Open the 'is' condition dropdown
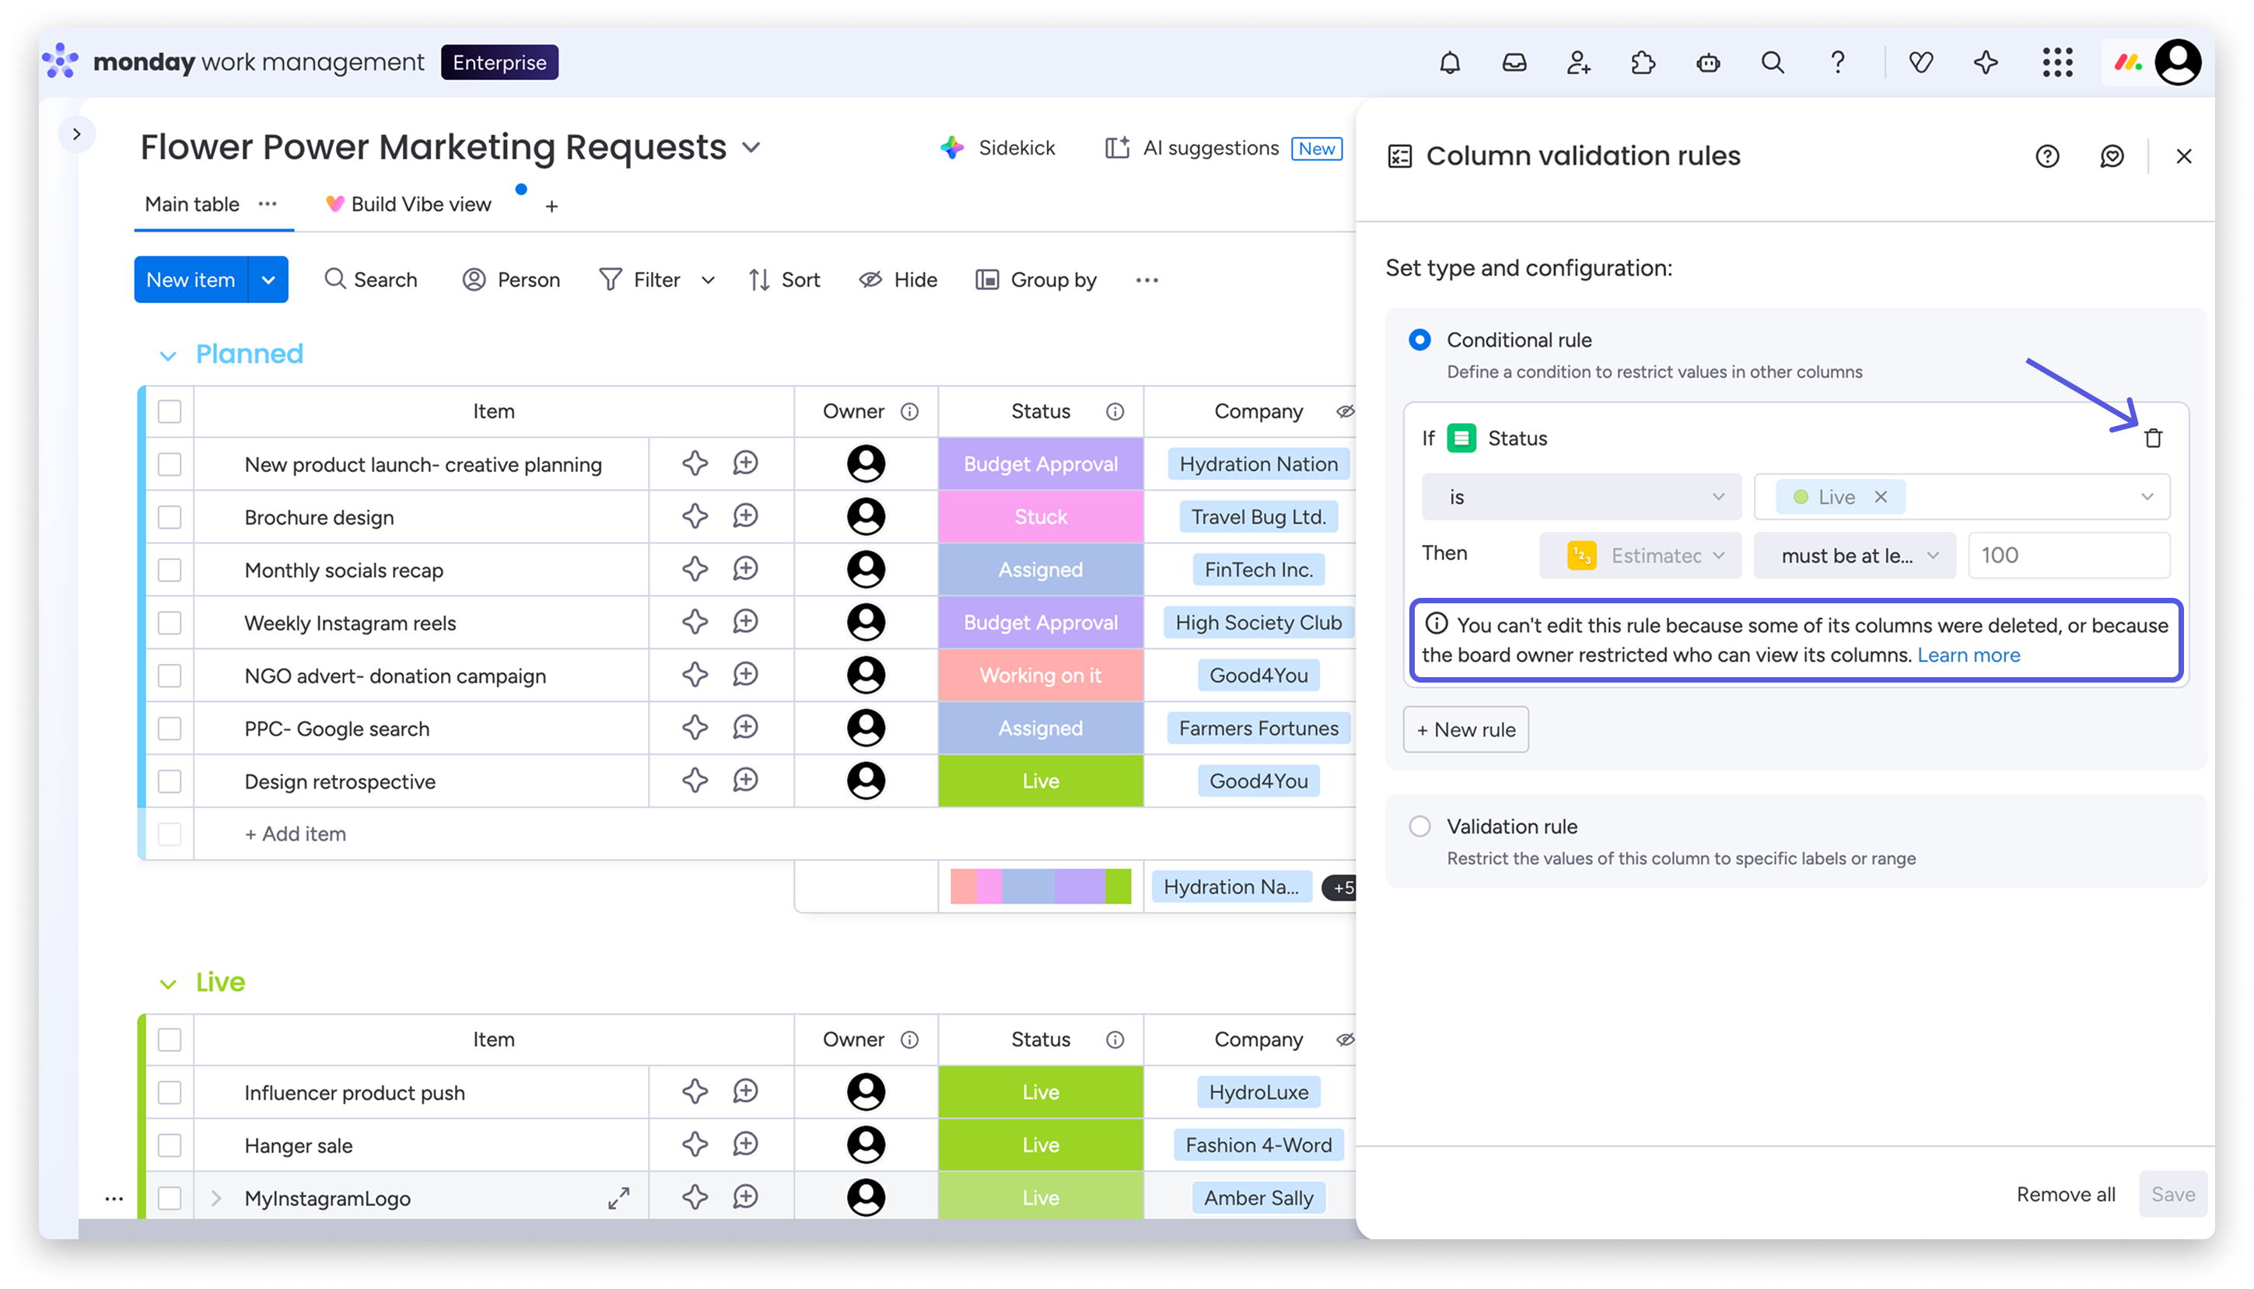Viewport: 2254px width, 1289px height. (x=1581, y=497)
